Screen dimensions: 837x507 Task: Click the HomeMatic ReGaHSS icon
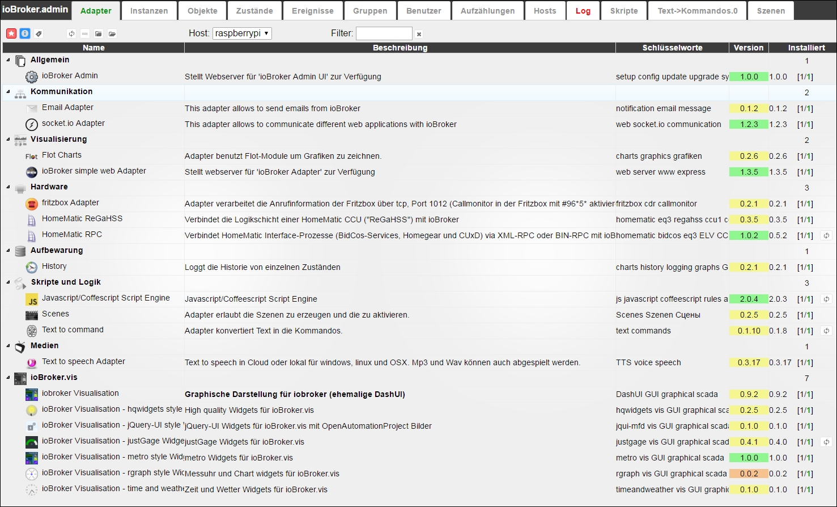[32, 219]
